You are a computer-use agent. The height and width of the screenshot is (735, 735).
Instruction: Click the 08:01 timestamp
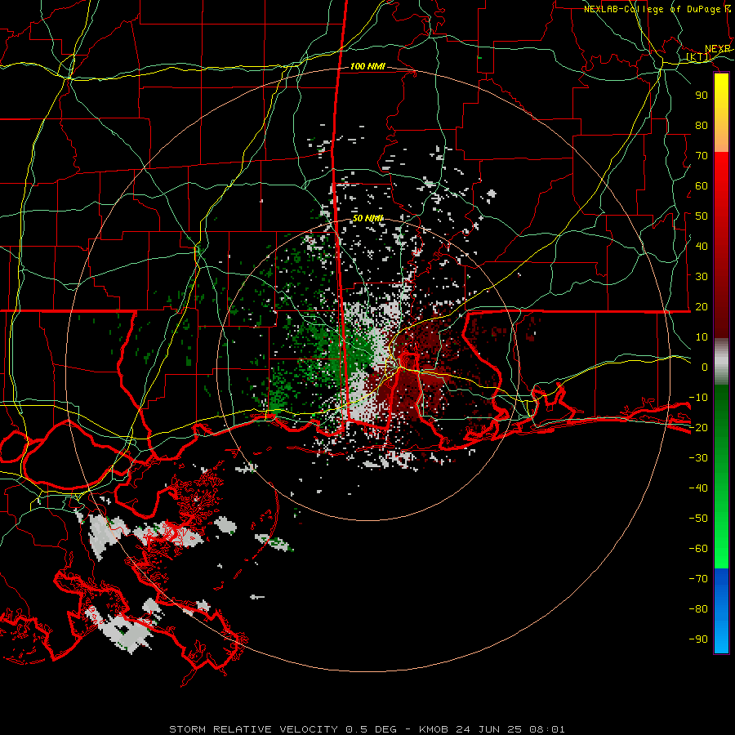point(547,729)
